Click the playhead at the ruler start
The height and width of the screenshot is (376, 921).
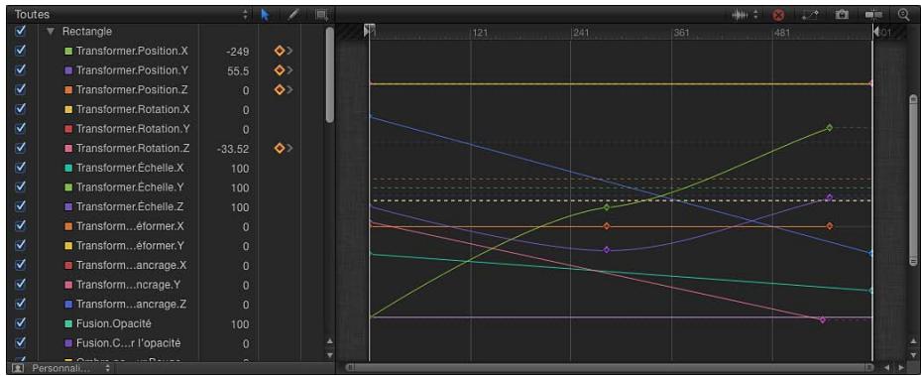tap(369, 30)
